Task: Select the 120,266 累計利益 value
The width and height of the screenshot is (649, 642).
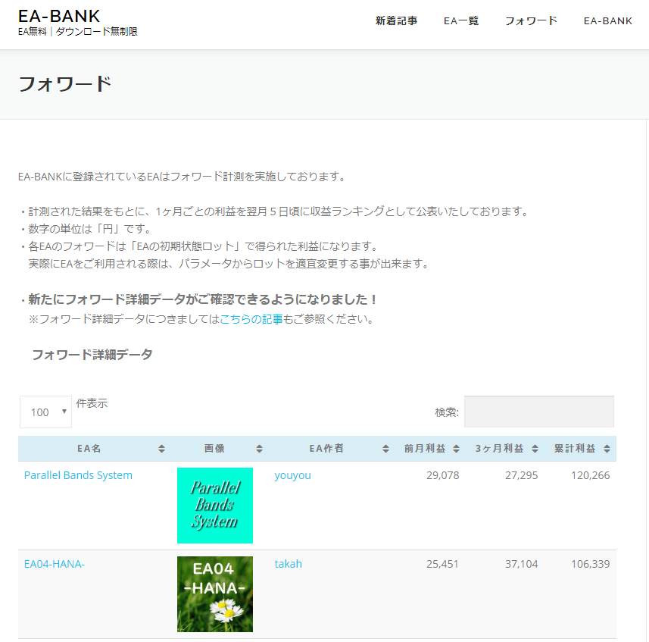Action: coord(590,475)
